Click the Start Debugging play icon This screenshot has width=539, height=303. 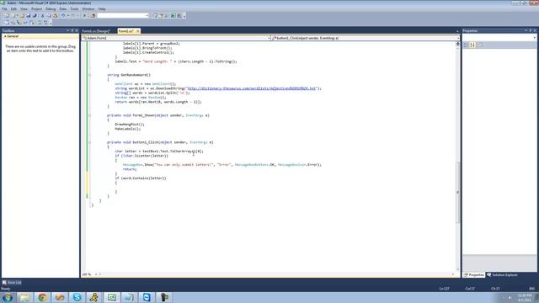click(x=84, y=15)
